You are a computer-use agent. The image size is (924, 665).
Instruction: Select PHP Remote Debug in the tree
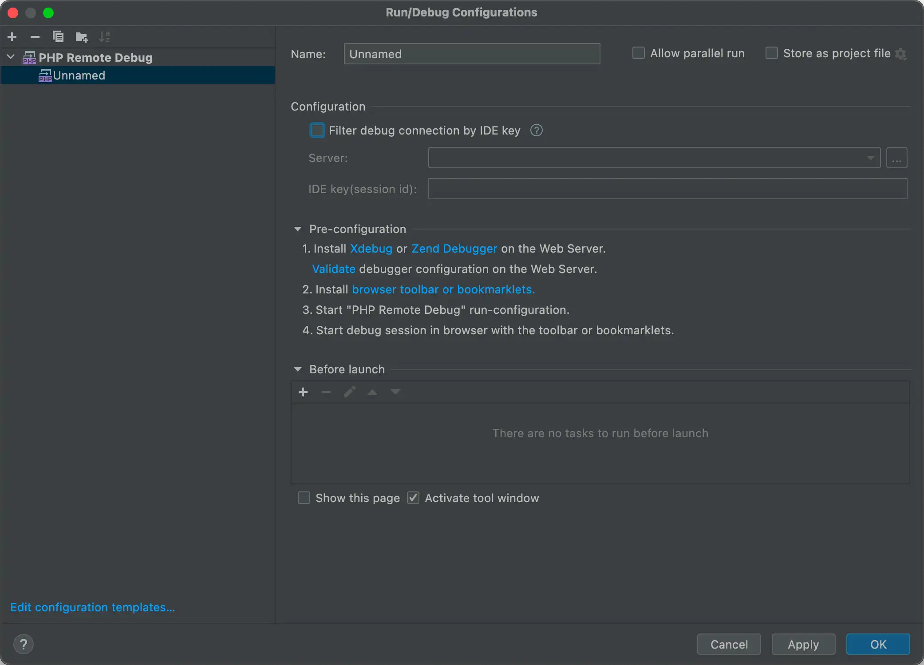[95, 57]
